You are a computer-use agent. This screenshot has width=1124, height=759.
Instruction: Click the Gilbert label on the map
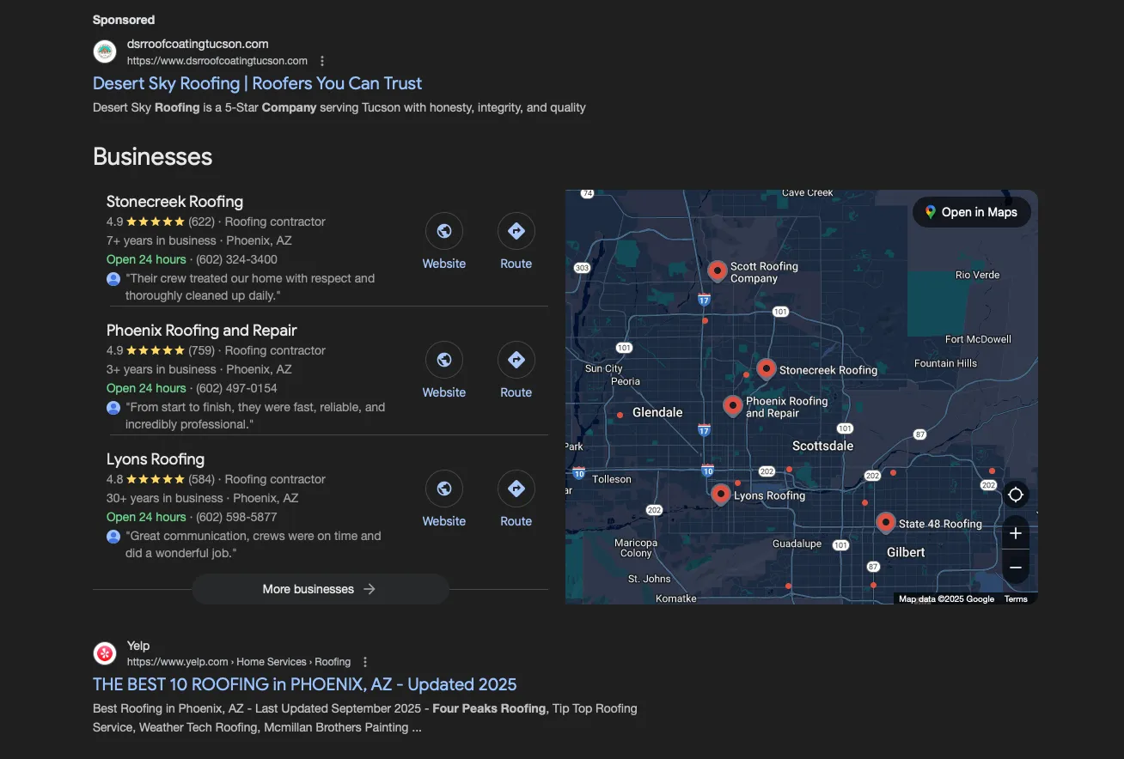[906, 552]
